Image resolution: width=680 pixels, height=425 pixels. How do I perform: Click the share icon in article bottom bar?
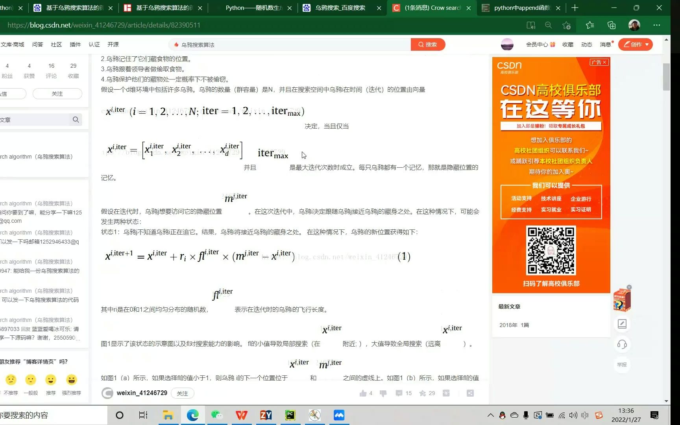tap(470, 393)
